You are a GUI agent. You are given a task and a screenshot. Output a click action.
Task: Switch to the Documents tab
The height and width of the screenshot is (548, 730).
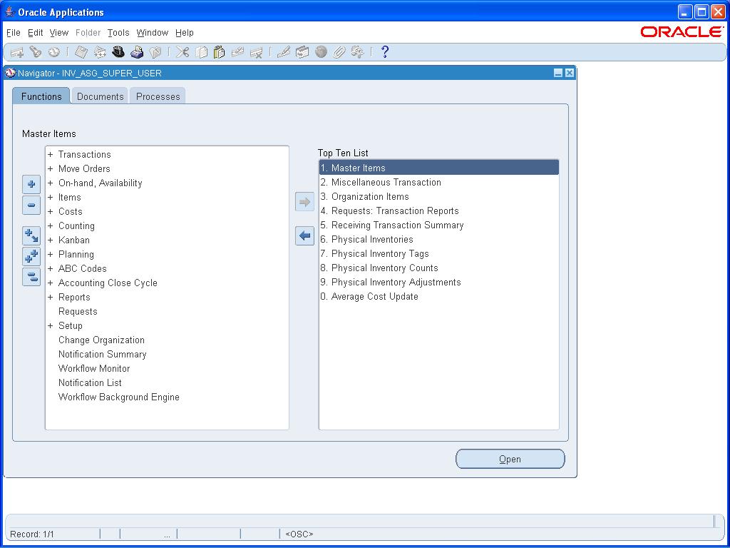click(100, 96)
